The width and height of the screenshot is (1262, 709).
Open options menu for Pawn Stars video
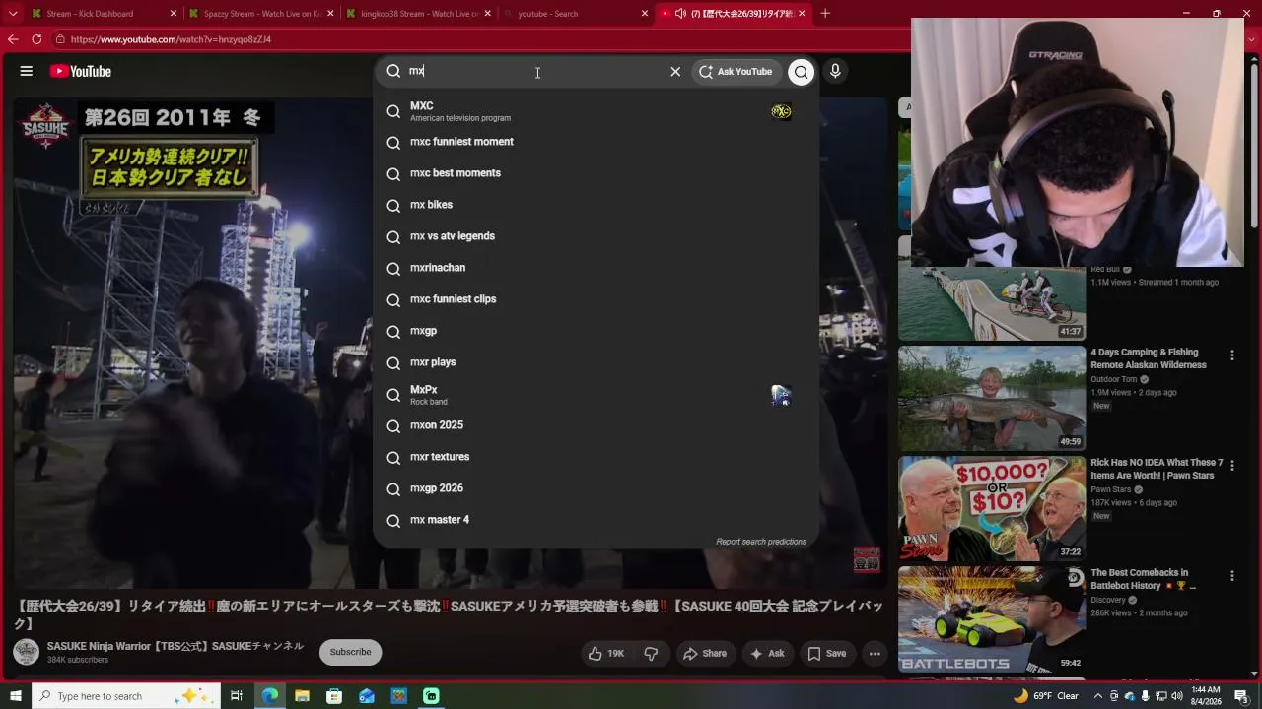(x=1231, y=465)
